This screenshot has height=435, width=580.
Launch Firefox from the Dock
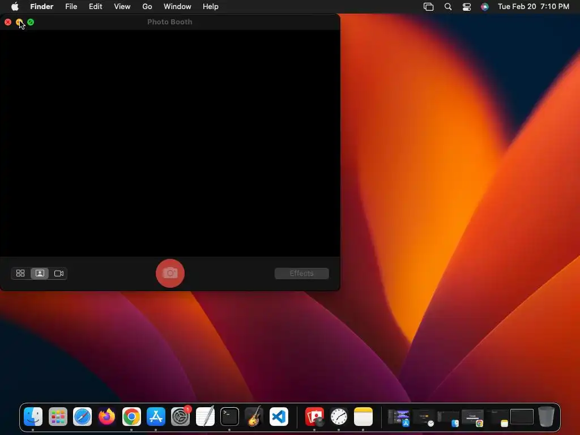[x=106, y=417]
